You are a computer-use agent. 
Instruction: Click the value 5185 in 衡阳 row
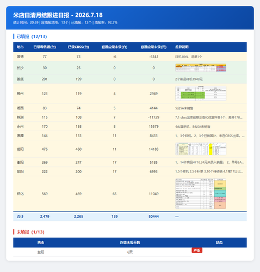click(x=153, y=162)
